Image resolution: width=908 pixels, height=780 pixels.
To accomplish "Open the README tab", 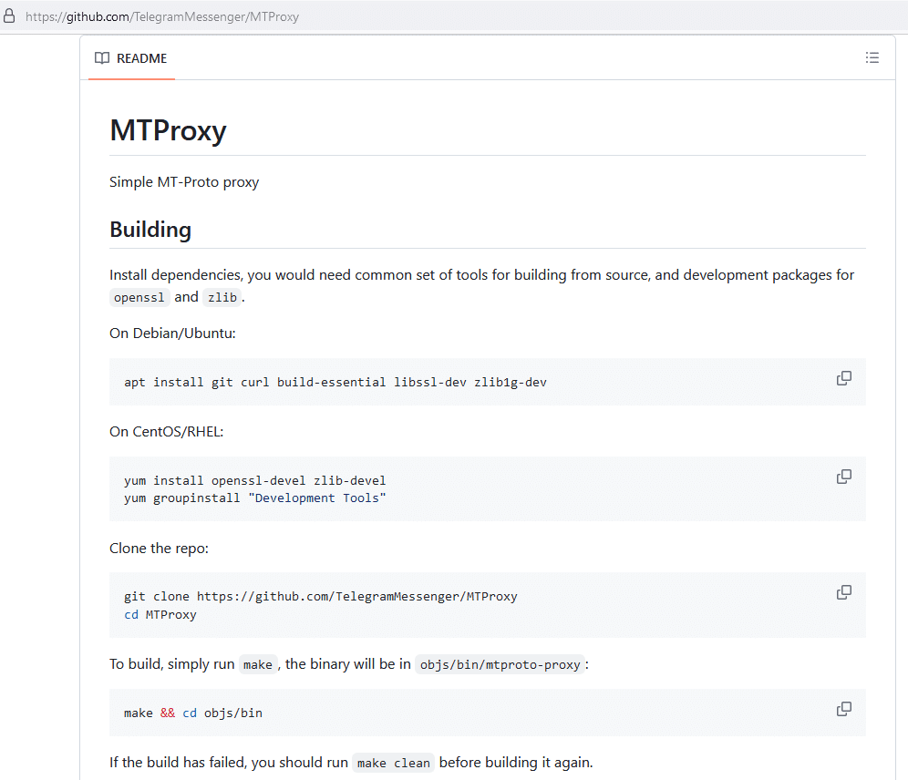I will pyautogui.click(x=131, y=58).
